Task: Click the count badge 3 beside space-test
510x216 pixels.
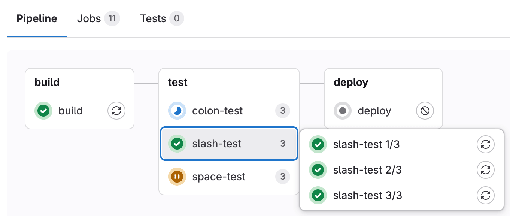Action: (x=283, y=177)
